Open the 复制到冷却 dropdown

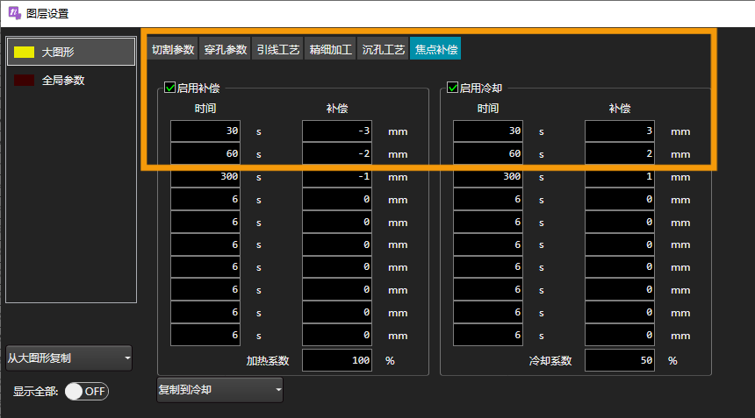point(219,390)
